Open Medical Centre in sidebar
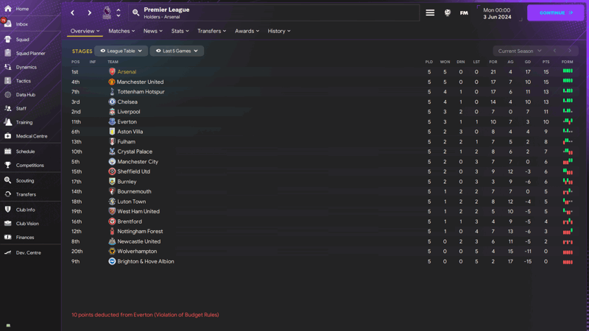Screen dimensions: 589x331 tap(31, 136)
